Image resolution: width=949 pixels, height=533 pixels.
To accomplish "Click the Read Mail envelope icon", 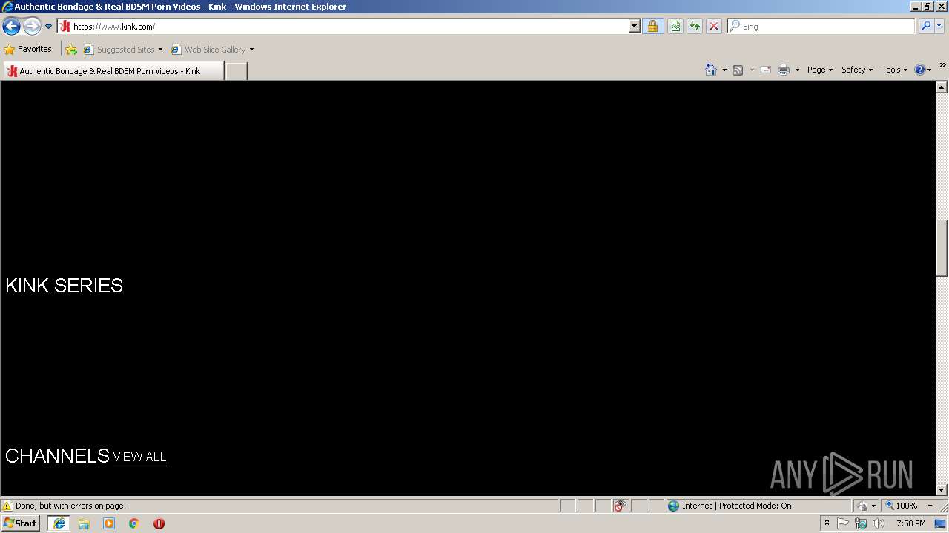I will [766, 70].
